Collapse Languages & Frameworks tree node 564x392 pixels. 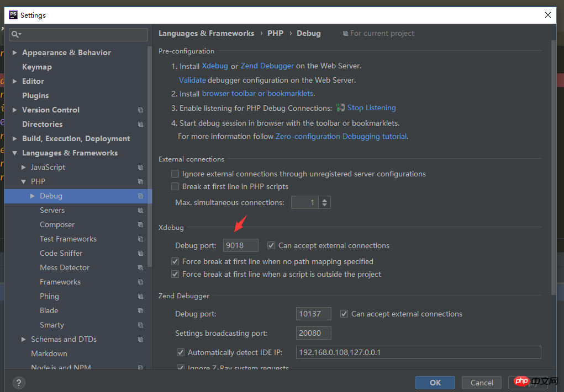tap(15, 153)
